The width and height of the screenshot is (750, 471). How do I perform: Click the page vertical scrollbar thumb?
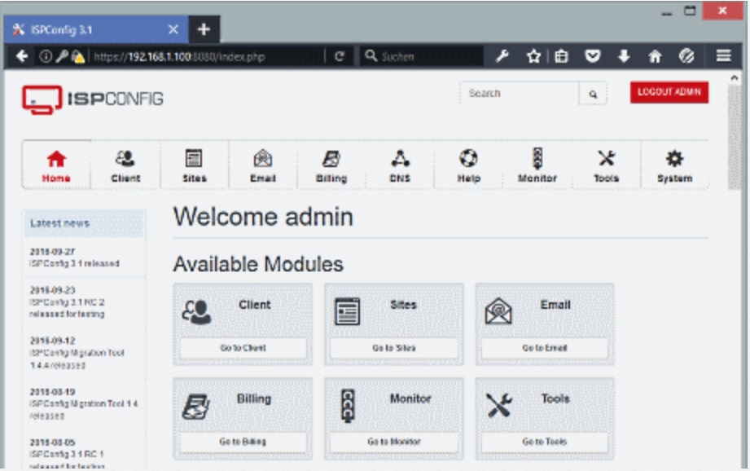(735, 136)
